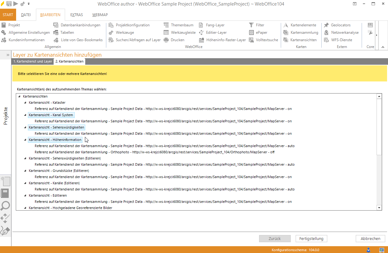Collapse the Kartenansicht - Höheninformation node
The image size is (388, 253).
click(x=25, y=140)
